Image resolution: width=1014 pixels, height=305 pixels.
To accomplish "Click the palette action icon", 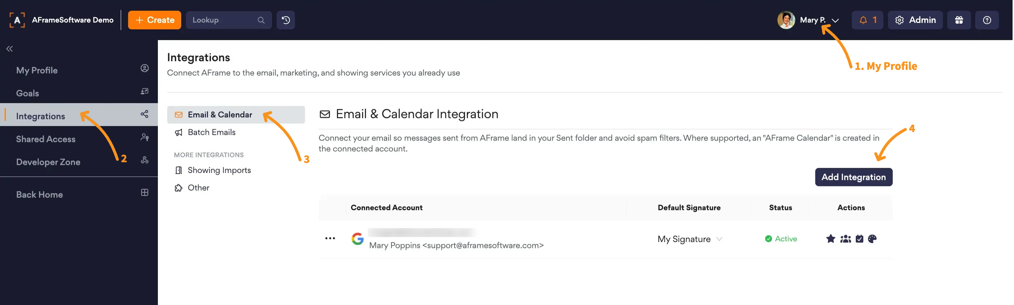I will 872,239.
